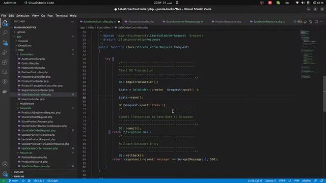
Task: Expand the Console folder
Action: click(x=23, y=41)
